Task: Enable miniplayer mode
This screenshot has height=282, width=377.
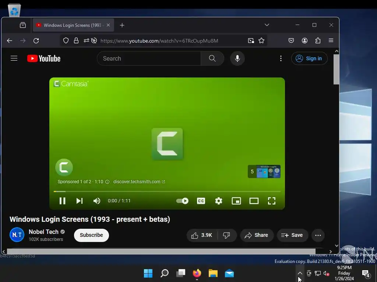Action: click(236, 201)
